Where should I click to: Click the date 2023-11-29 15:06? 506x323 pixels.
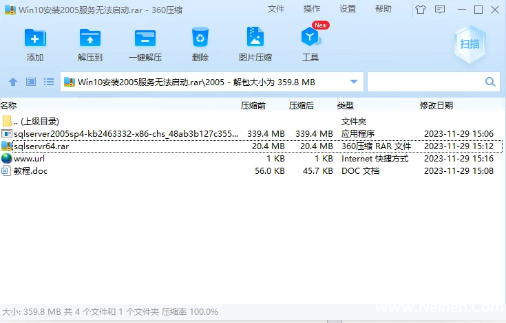[x=459, y=133]
